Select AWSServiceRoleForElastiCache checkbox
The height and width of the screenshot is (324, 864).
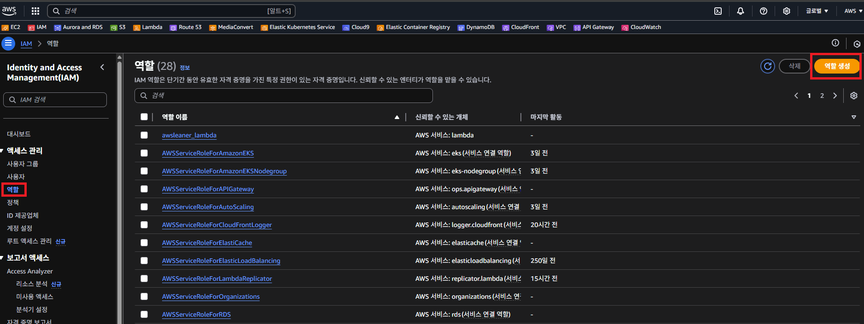[x=144, y=243]
